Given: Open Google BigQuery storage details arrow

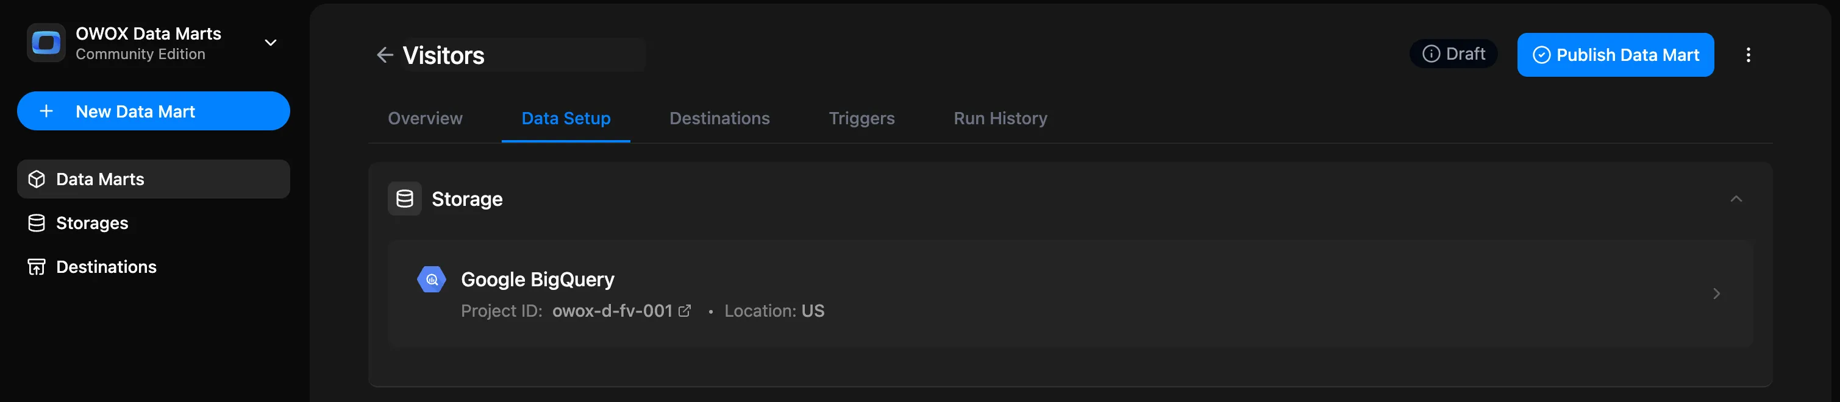Looking at the screenshot, I should point(1716,294).
